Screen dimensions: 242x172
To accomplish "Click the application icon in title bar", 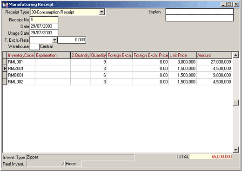I will click(5, 5).
